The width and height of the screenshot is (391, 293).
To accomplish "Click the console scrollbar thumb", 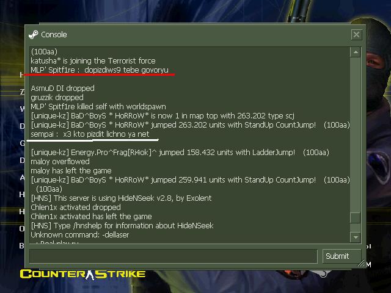I will point(355,218).
